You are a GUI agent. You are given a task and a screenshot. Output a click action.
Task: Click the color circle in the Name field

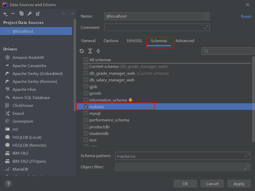point(205,16)
